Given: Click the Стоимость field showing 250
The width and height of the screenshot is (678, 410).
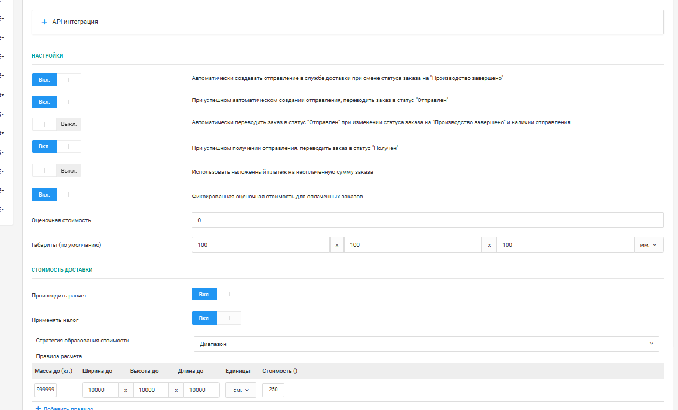Looking at the screenshot, I should [x=273, y=390].
